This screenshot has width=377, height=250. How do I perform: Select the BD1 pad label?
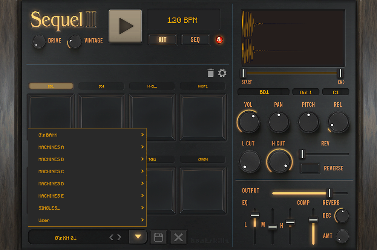point(51,86)
